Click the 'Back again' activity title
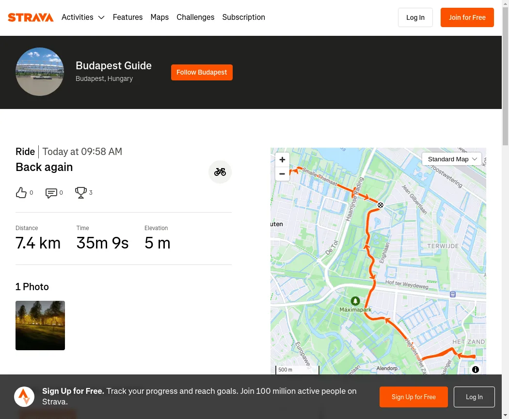 pyautogui.click(x=44, y=167)
